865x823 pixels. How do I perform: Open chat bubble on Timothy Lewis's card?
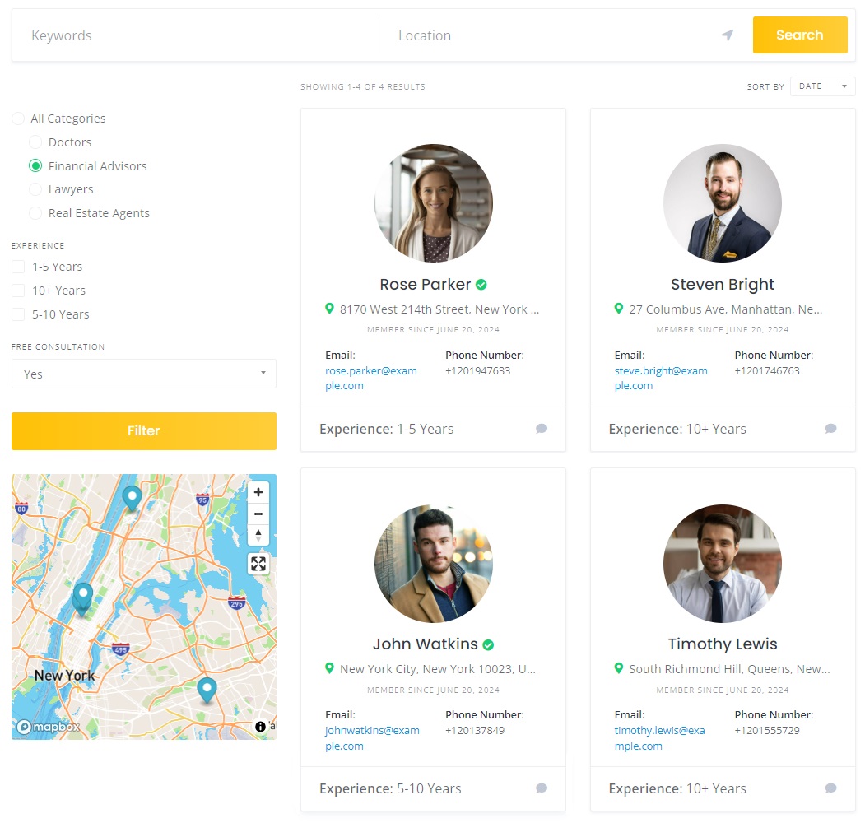(x=830, y=788)
